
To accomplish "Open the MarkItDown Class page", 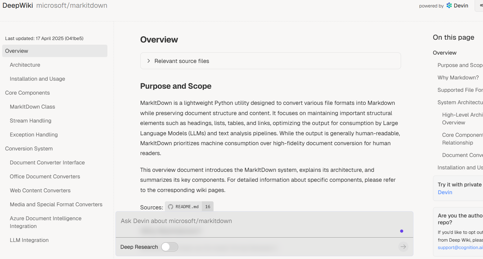I will click(32, 107).
